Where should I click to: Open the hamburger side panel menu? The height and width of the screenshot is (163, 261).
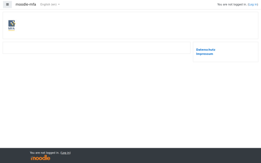[7, 4]
